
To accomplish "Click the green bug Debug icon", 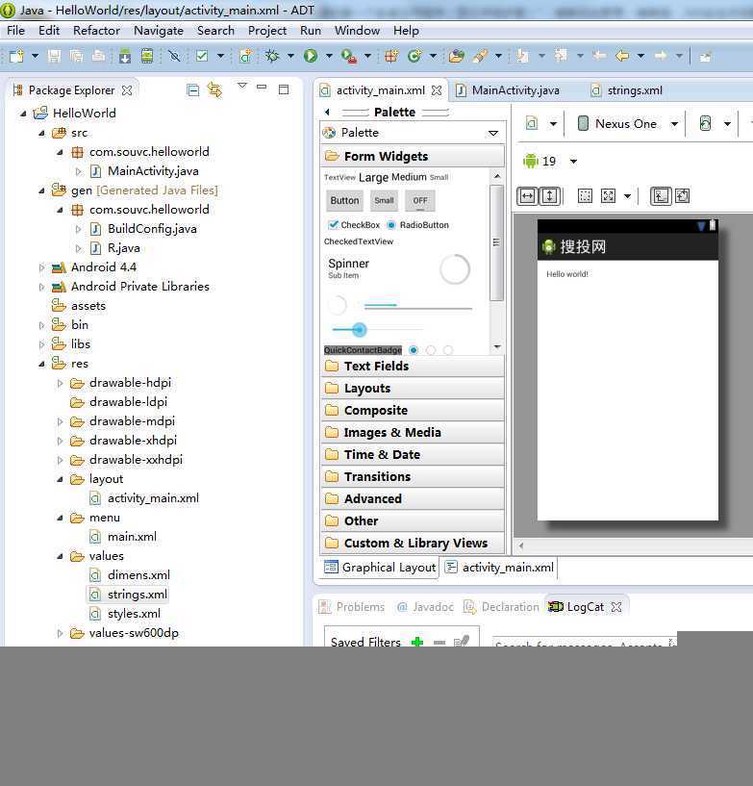I will [272, 56].
